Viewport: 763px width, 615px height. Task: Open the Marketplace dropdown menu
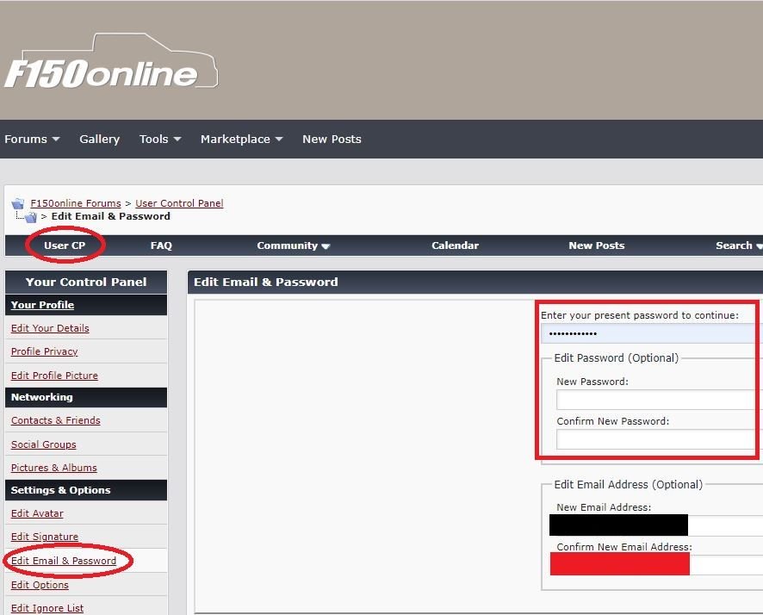241,139
